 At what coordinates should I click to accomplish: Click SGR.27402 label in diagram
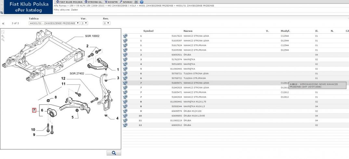pyautogui.click(x=77, y=73)
